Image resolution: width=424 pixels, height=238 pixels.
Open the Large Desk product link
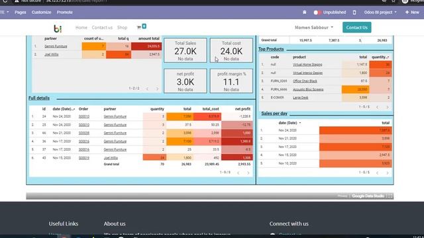[300, 97]
